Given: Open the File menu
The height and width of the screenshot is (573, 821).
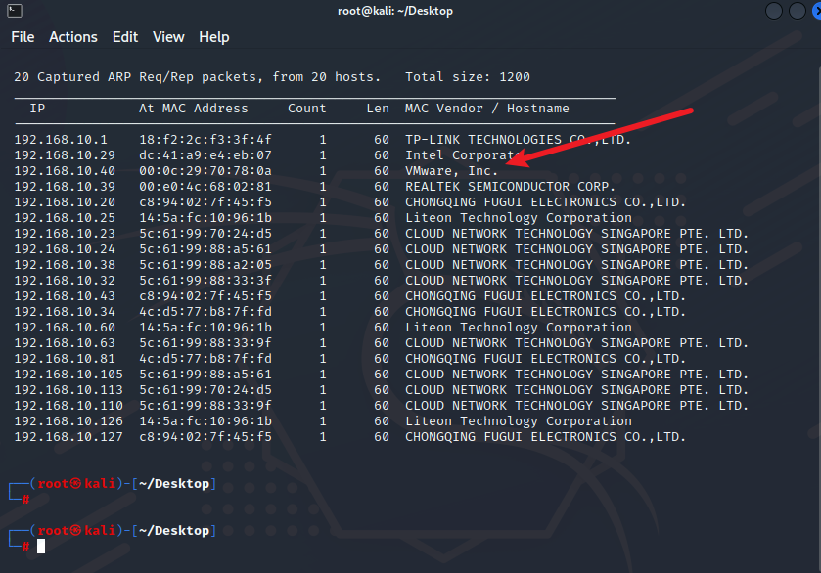Looking at the screenshot, I should [x=23, y=37].
